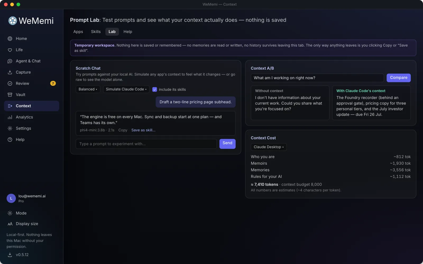Click the Save as skill... link
The height and width of the screenshot is (264, 423).
coord(143,130)
